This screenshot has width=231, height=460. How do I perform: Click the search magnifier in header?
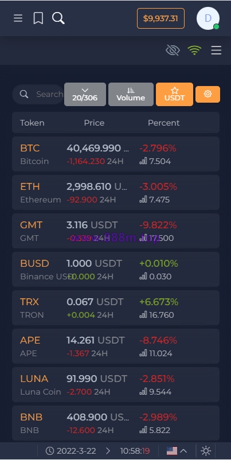58,18
